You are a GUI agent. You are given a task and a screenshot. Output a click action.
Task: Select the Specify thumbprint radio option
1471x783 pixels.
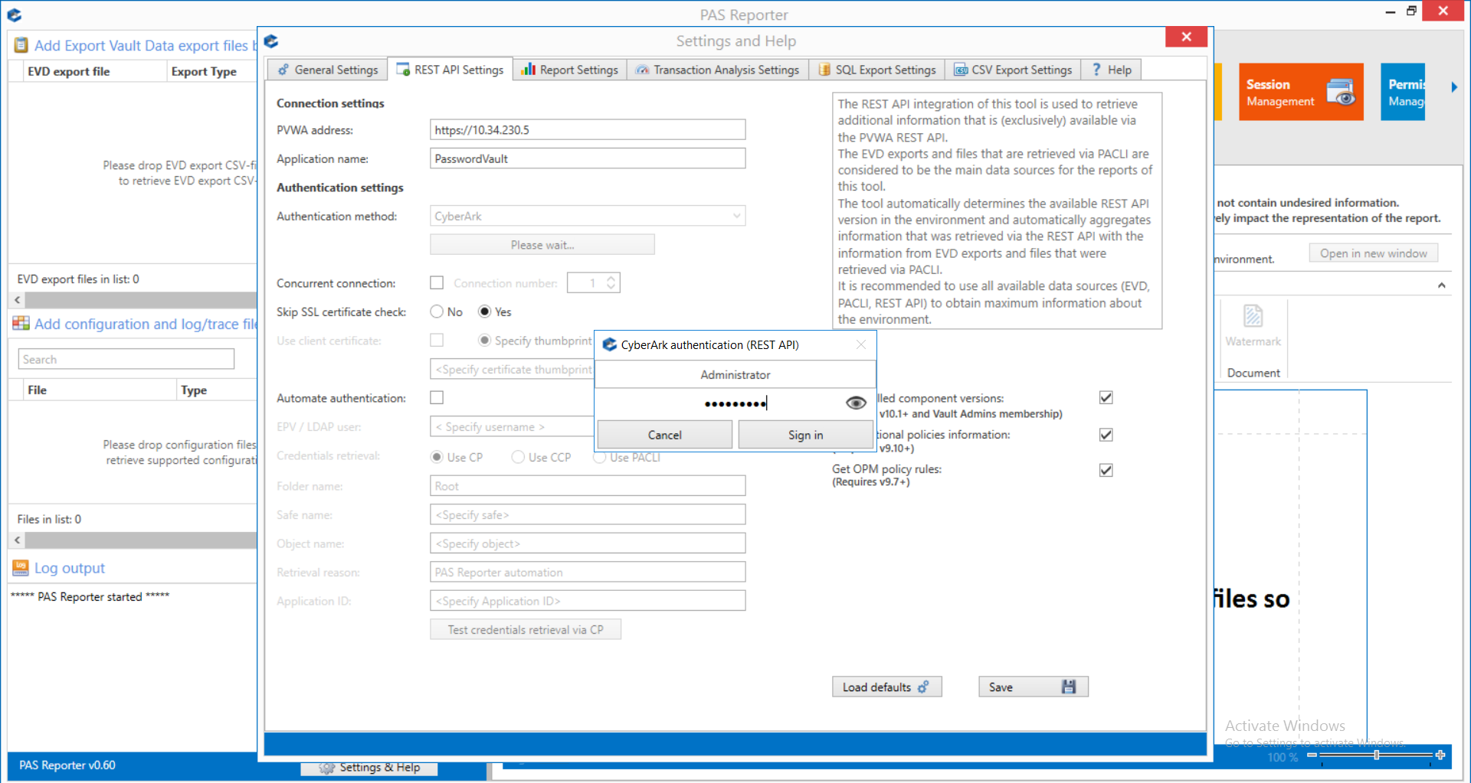point(484,340)
